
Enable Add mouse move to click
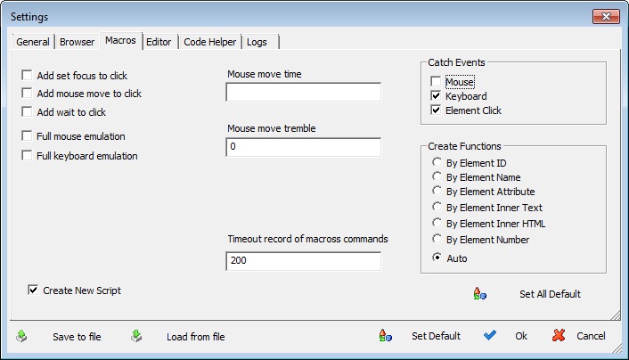pyautogui.click(x=27, y=93)
